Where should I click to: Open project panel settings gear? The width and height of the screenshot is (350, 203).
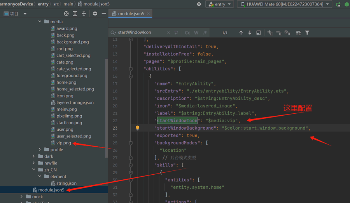click(x=95, y=14)
